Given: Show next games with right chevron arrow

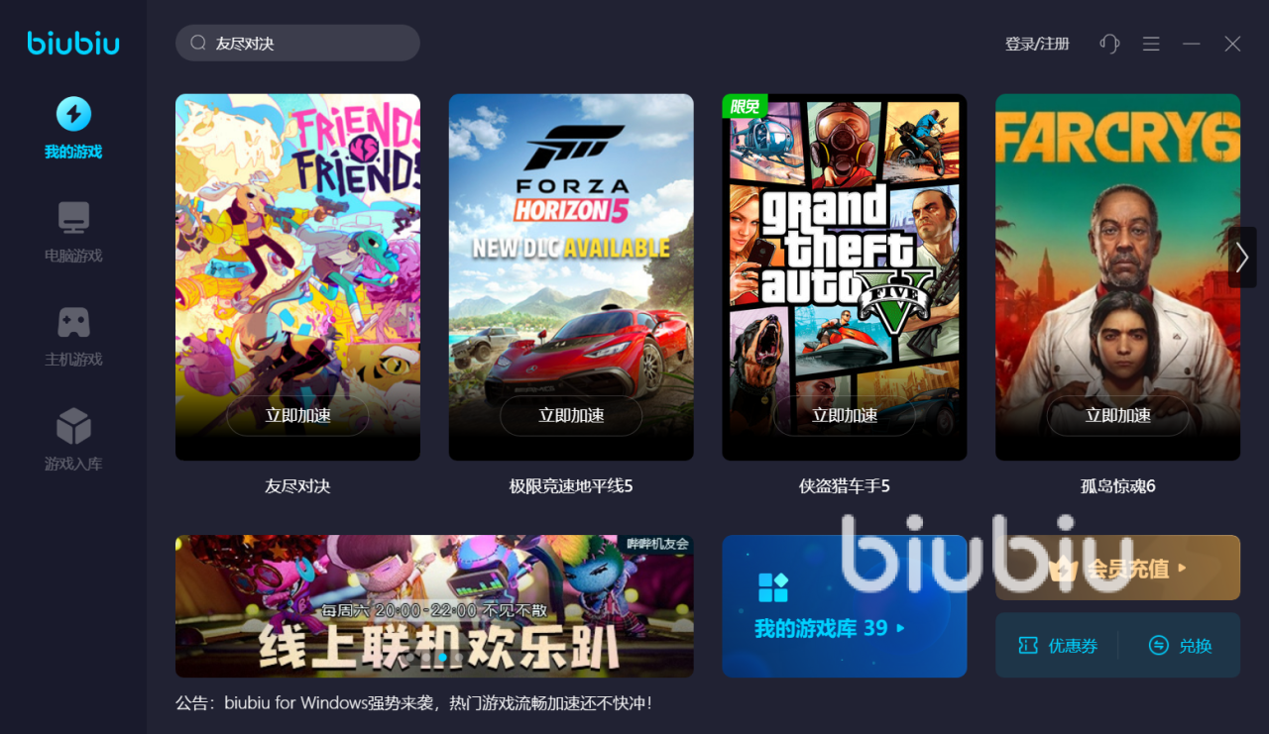Looking at the screenshot, I should click(x=1242, y=258).
